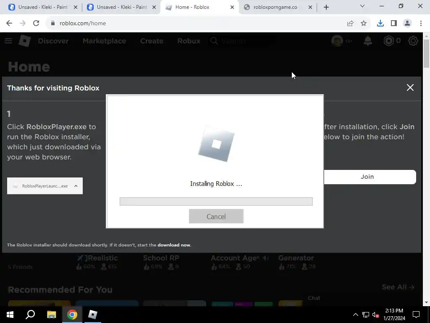Open the tab search dropdown

[362, 6]
